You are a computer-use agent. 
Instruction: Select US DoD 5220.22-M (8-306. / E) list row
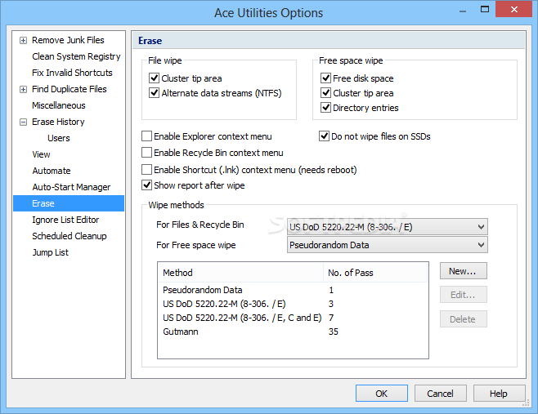pos(293,304)
